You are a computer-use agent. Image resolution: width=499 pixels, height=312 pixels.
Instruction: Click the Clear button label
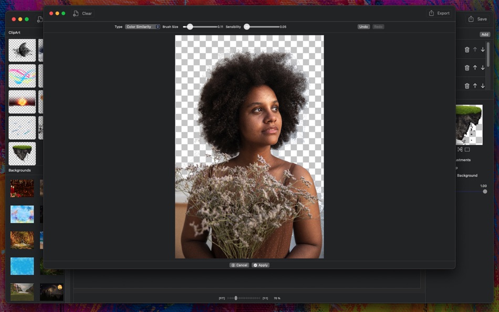point(87,13)
